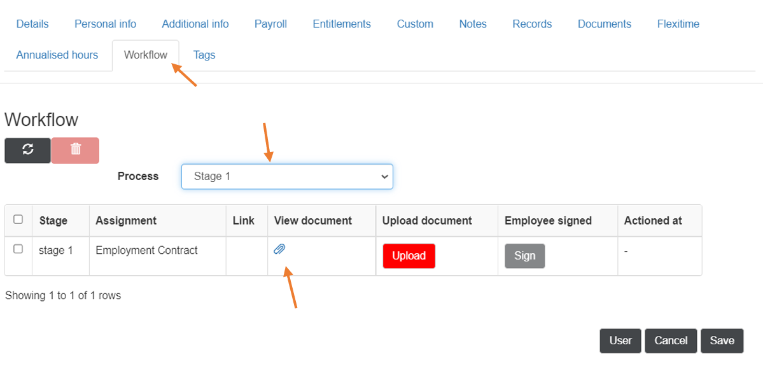
Task: Select the Entitlements tab
Action: [x=341, y=24]
